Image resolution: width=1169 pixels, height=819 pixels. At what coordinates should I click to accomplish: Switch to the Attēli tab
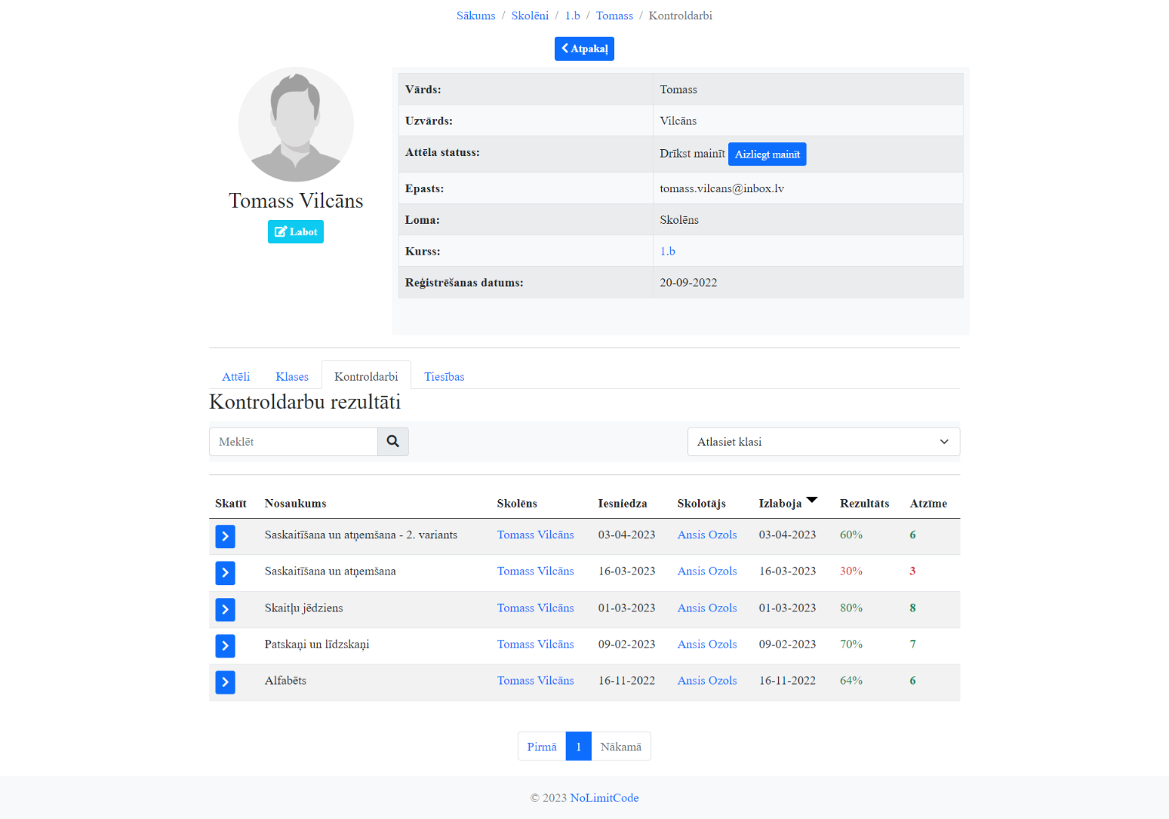(x=235, y=377)
